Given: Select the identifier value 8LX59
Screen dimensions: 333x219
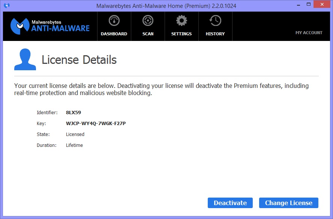Looking at the screenshot, I should click(73, 112).
